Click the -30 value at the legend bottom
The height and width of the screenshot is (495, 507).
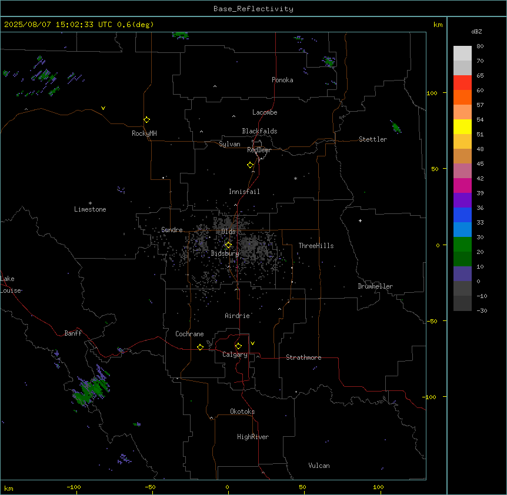click(482, 310)
